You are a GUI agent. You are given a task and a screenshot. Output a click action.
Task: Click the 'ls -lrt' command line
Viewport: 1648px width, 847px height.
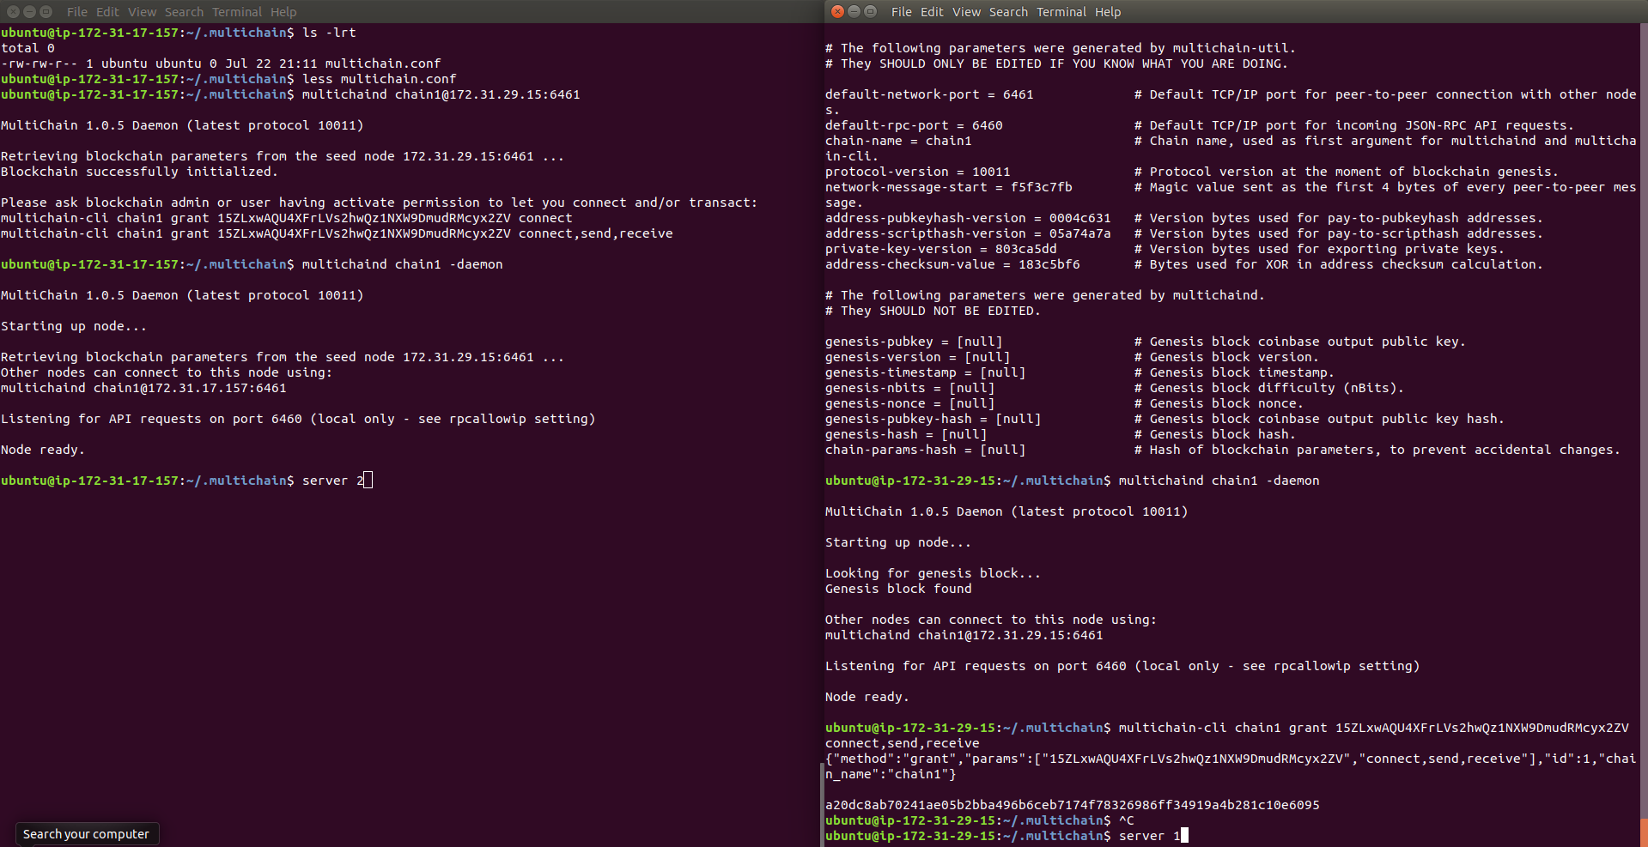(179, 33)
